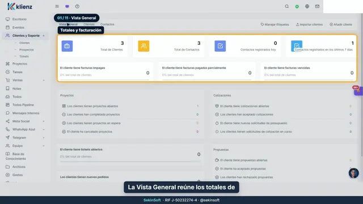Click the Total de Contactos people icon

click(143, 46)
